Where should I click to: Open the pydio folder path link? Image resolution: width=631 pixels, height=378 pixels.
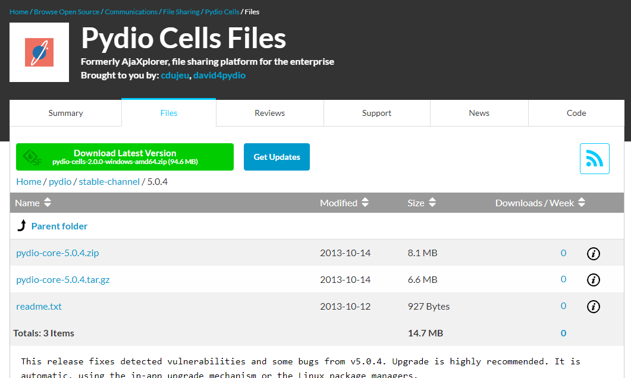coord(60,182)
